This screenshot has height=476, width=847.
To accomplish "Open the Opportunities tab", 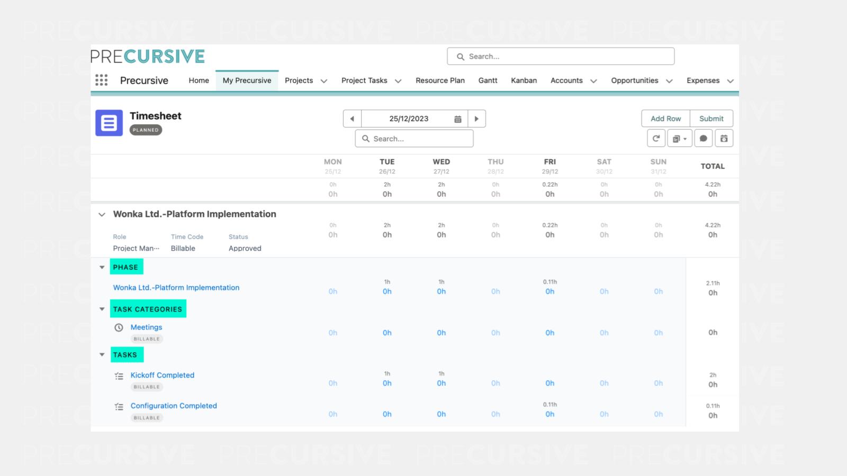I will point(635,80).
